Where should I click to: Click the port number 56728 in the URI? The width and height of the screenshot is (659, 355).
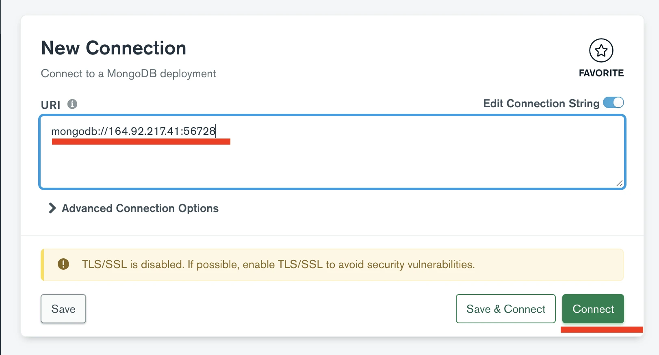(x=199, y=131)
